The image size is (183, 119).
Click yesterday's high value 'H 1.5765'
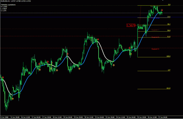point(4,7)
